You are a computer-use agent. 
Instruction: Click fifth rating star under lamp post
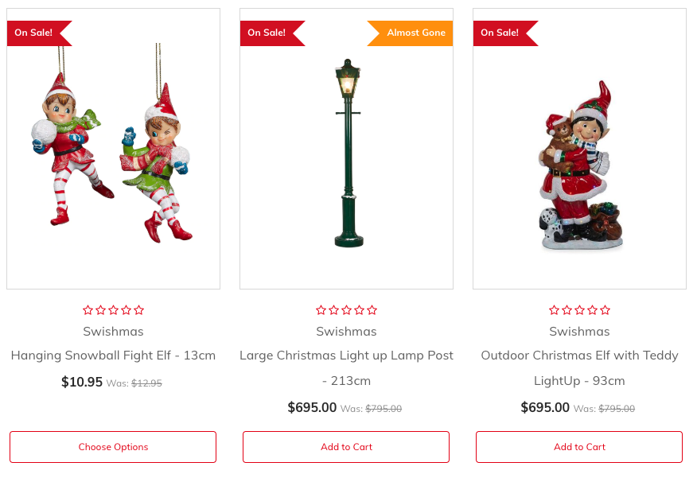(x=372, y=310)
